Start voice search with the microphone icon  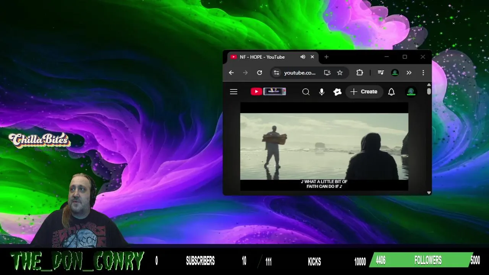coord(322,92)
